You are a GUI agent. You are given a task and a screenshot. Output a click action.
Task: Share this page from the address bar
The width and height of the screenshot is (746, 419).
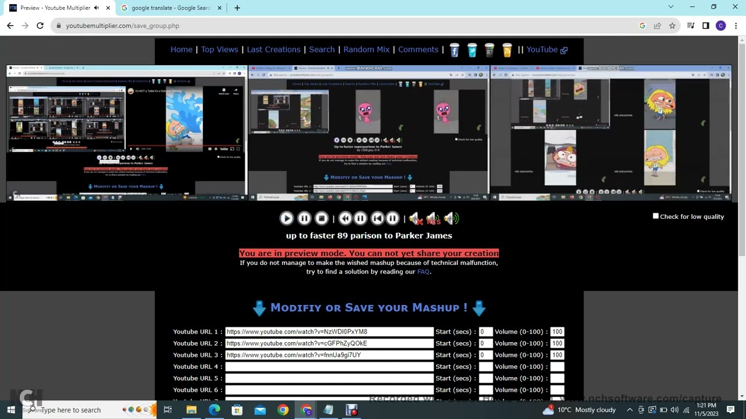point(657,26)
